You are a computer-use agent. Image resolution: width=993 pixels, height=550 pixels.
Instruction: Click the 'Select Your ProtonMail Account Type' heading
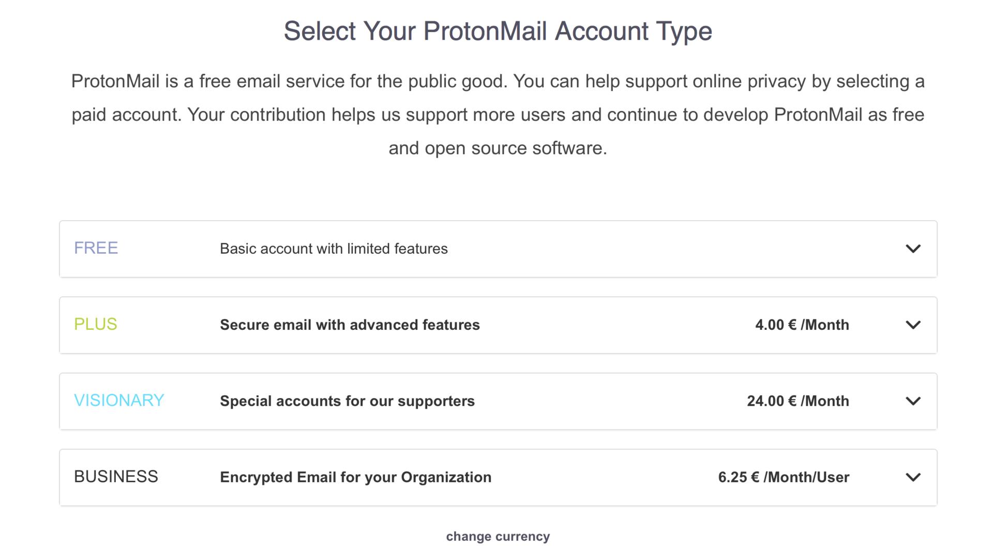pyautogui.click(x=498, y=31)
